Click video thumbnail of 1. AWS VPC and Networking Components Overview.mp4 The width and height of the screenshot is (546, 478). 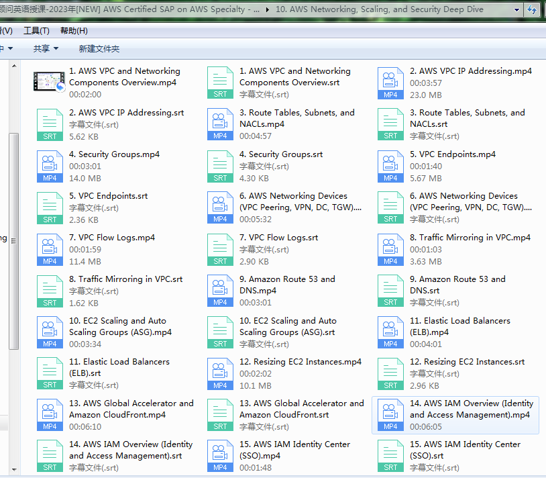(50, 82)
